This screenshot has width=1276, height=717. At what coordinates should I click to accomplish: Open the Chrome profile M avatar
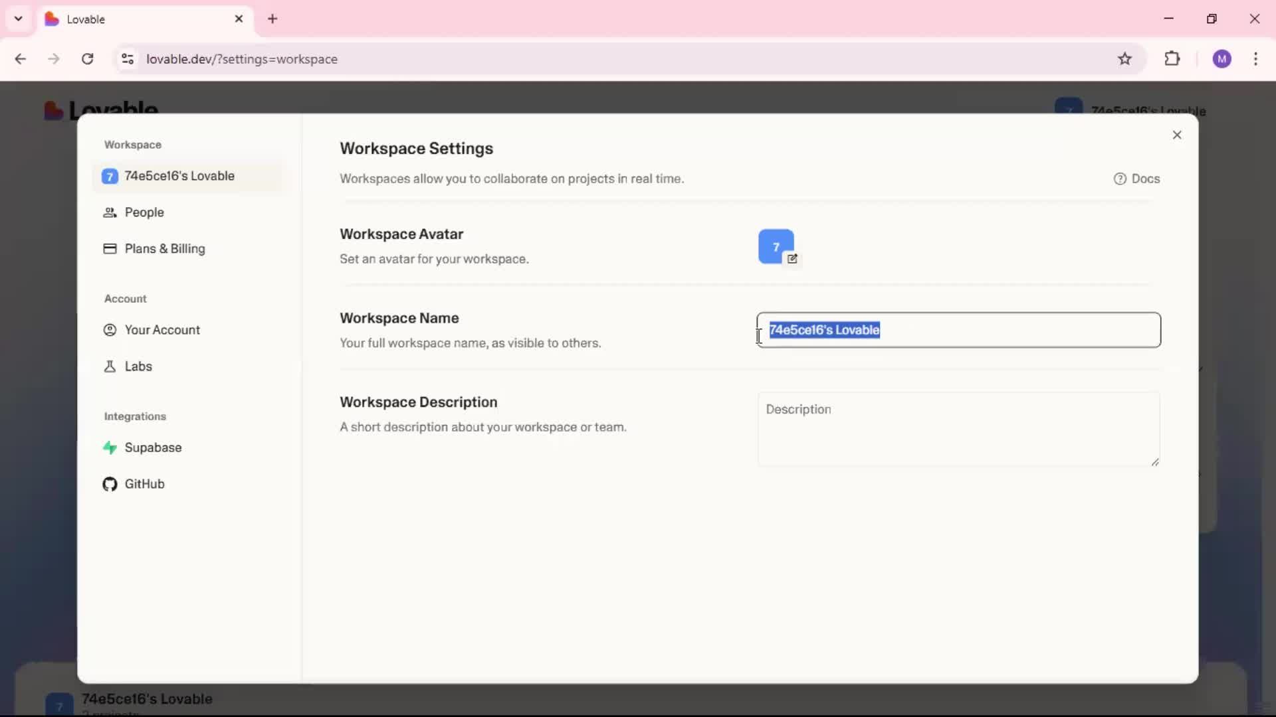click(1222, 59)
